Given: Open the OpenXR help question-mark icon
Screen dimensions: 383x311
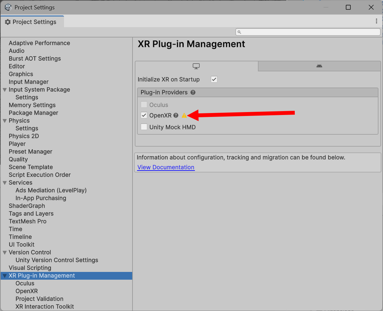Looking at the screenshot, I should (176, 115).
